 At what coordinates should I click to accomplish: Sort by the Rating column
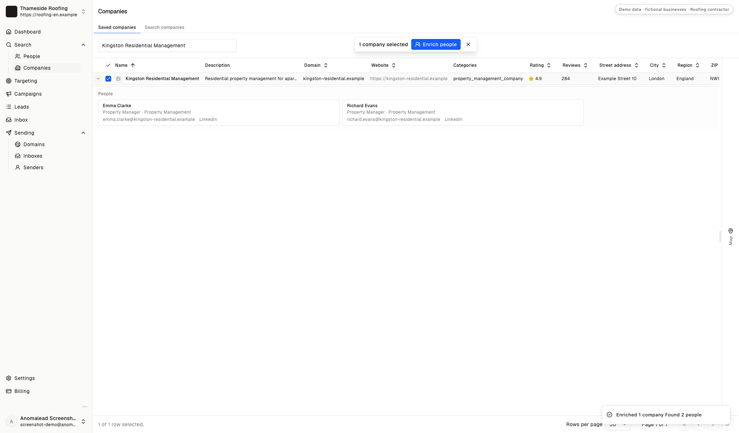coord(540,65)
